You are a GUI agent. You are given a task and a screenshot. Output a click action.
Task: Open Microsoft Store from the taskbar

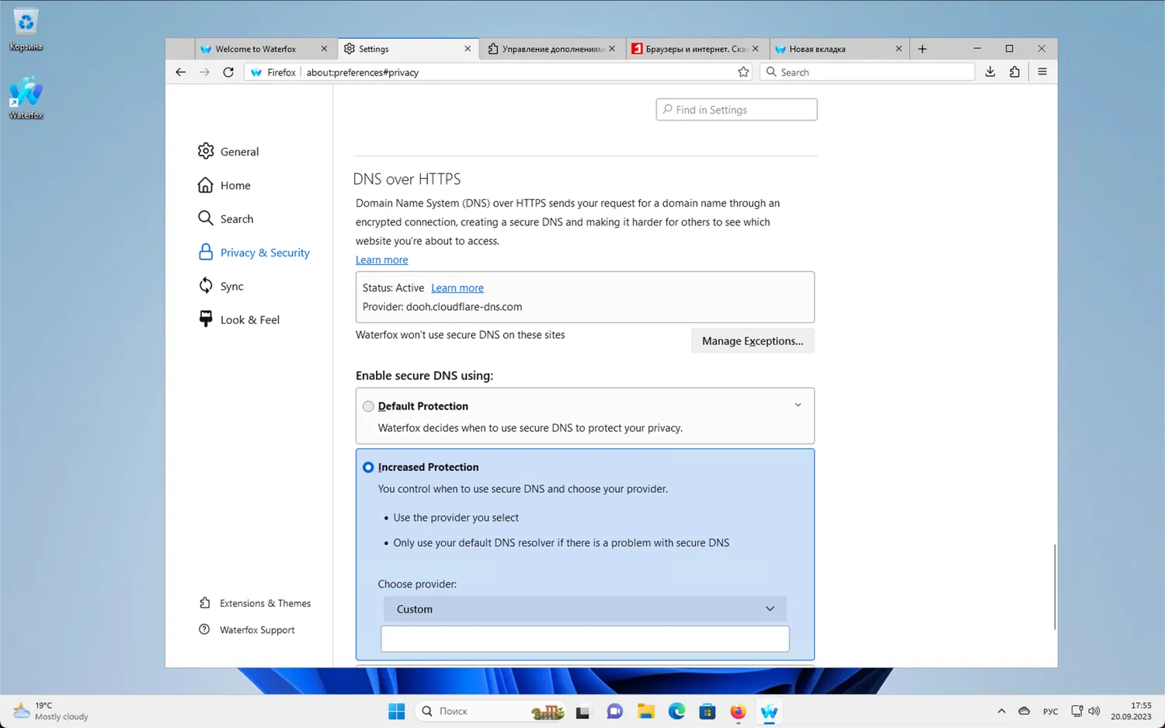[707, 711]
